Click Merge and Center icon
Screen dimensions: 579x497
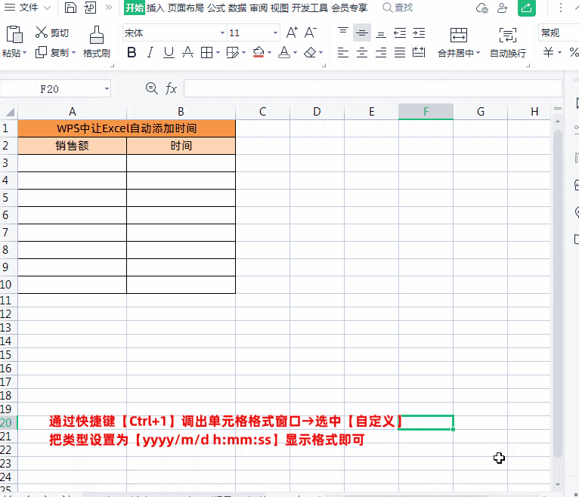(x=459, y=35)
